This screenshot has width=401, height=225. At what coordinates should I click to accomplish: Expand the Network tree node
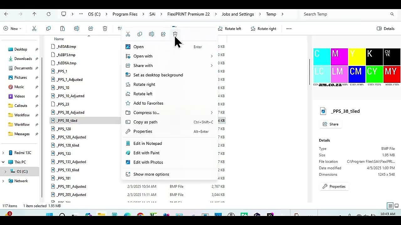point(3,181)
